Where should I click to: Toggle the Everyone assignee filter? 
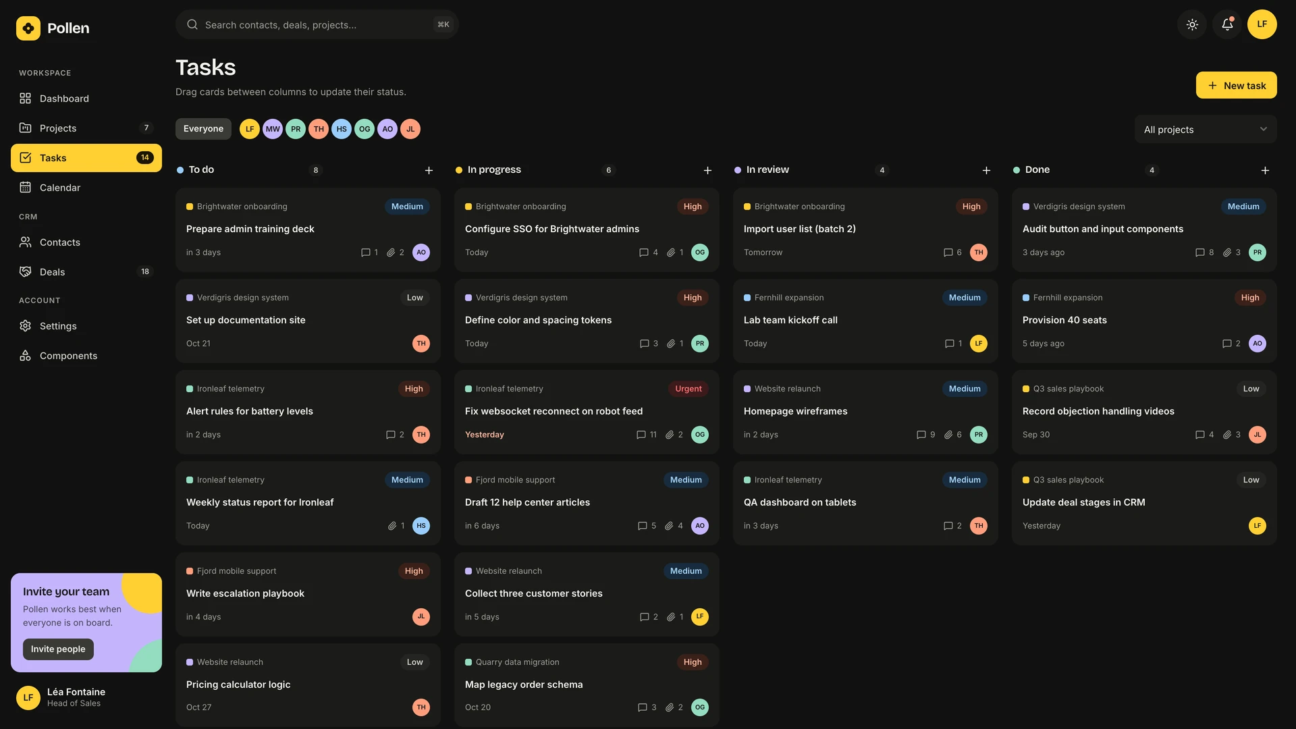(203, 129)
